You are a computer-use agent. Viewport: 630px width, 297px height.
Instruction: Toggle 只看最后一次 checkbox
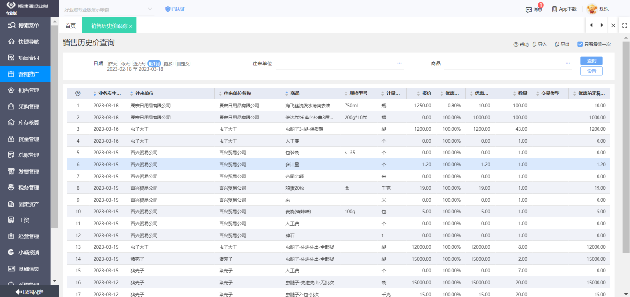point(580,44)
